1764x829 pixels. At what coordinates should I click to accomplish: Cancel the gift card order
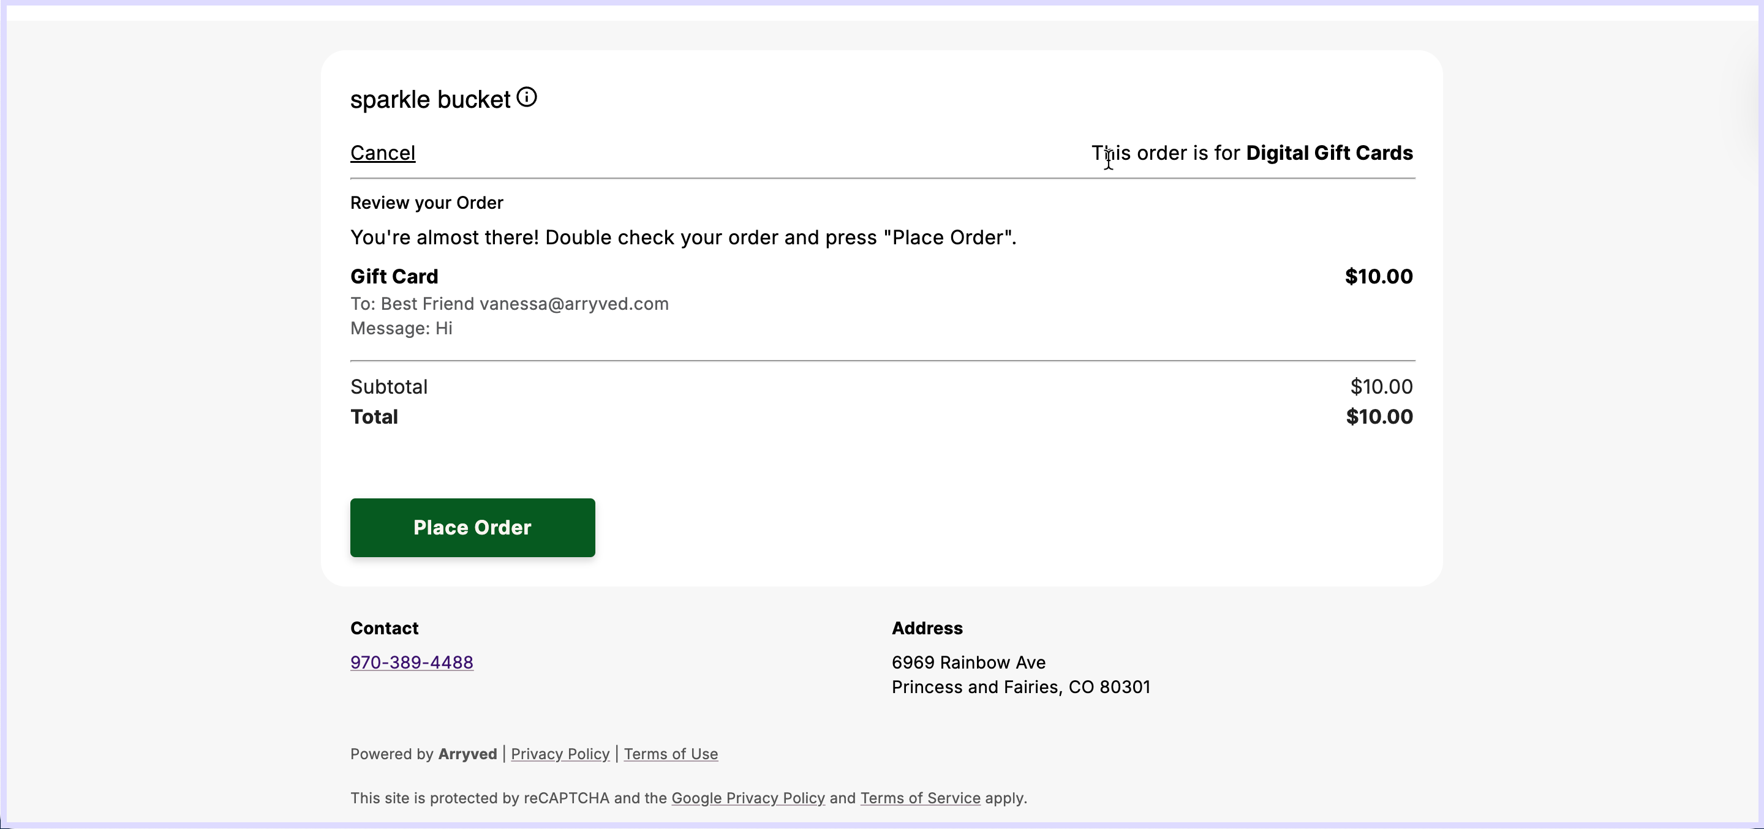pyautogui.click(x=383, y=152)
